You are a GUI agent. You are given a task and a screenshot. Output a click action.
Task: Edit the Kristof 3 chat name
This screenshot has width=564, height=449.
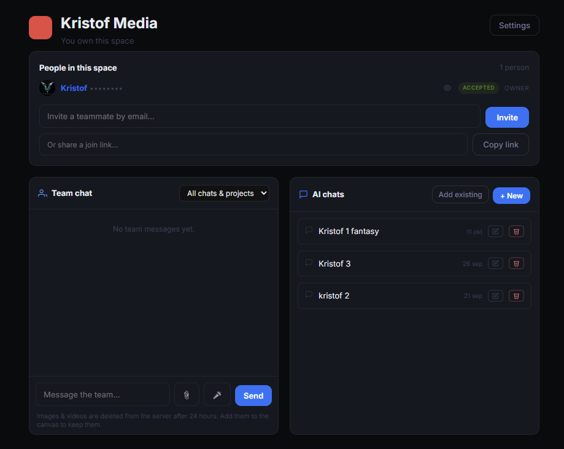coord(495,264)
